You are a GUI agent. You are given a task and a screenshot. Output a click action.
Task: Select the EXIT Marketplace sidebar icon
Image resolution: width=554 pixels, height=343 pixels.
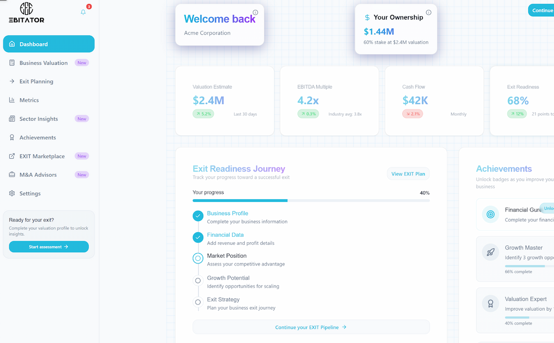pyautogui.click(x=11, y=156)
